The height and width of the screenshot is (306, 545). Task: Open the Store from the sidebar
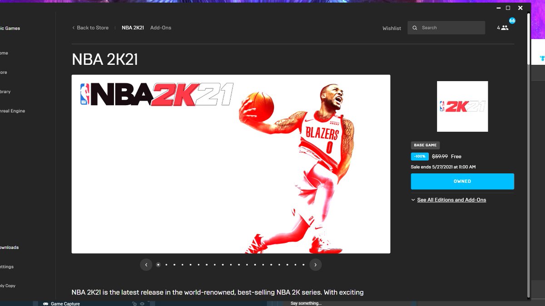pyautogui.click(x=4, y=72)
